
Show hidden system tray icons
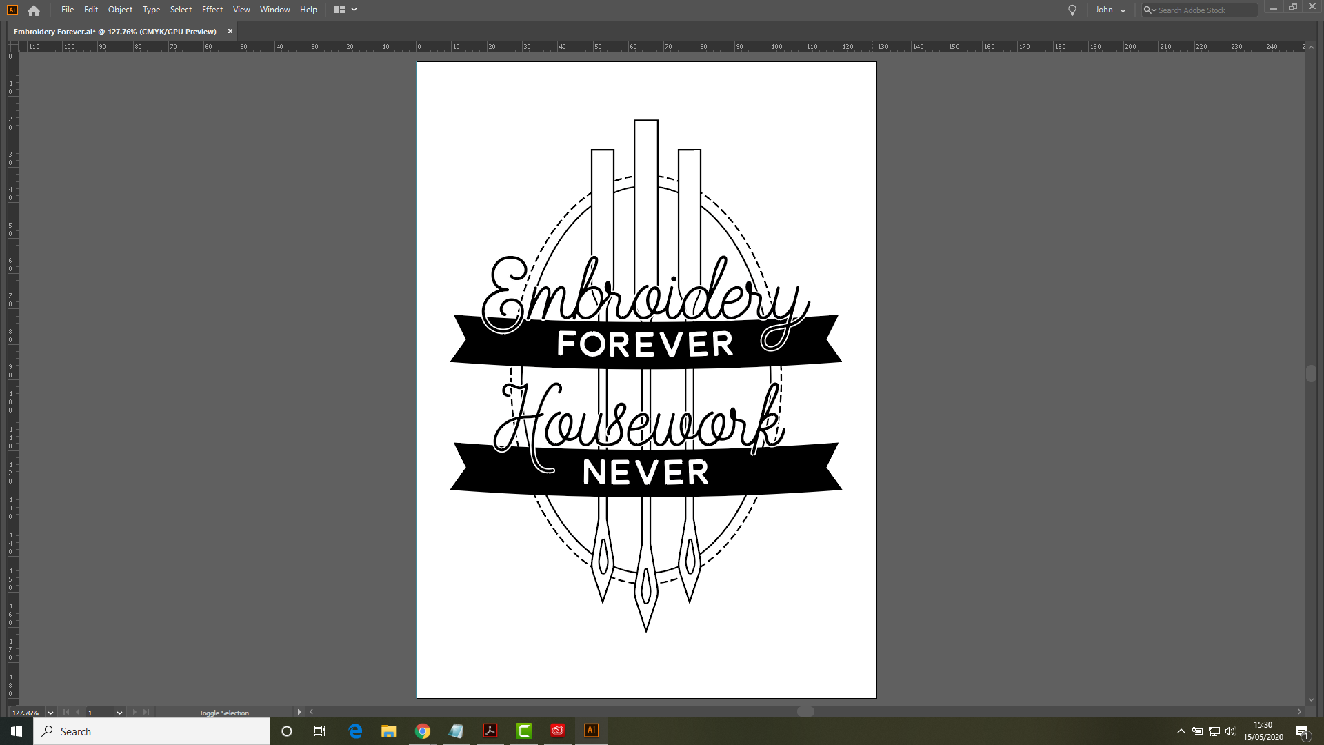(1181, 731)
